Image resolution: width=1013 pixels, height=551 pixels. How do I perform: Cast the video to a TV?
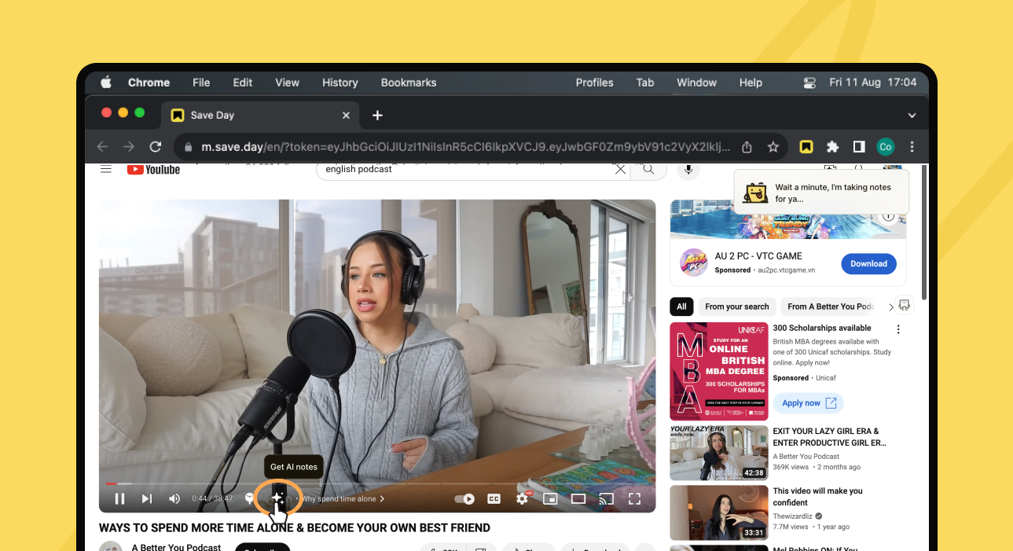606,498
